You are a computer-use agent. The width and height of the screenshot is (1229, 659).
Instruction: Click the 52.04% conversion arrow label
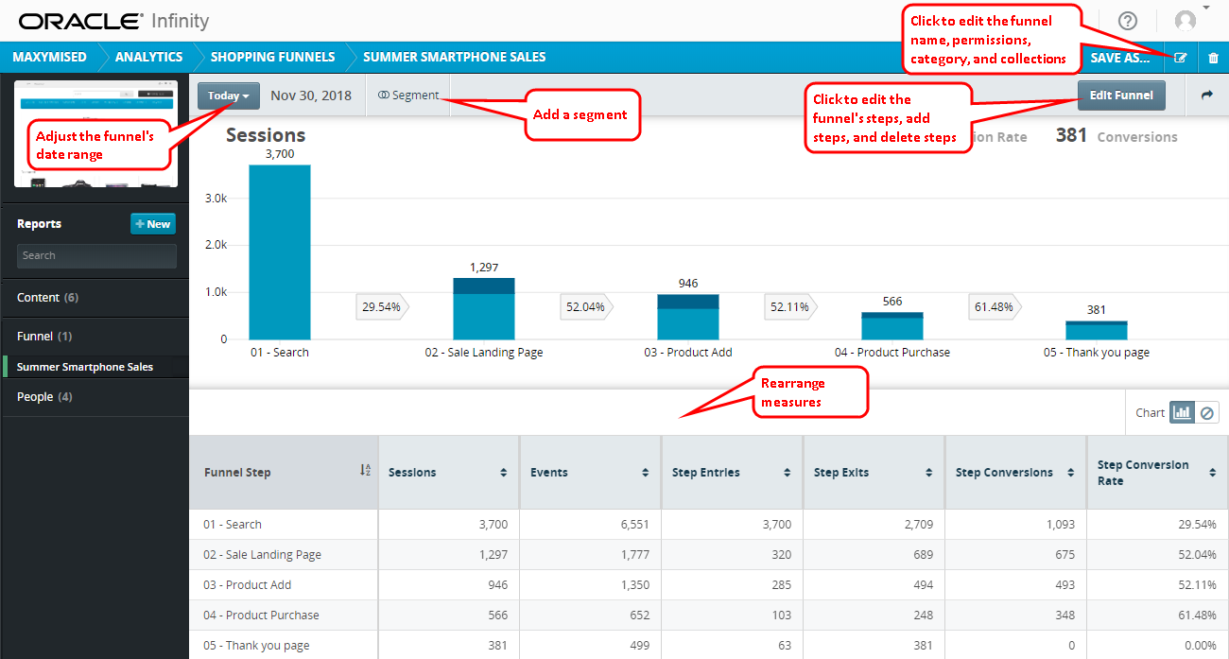click(x=587, y=307)
